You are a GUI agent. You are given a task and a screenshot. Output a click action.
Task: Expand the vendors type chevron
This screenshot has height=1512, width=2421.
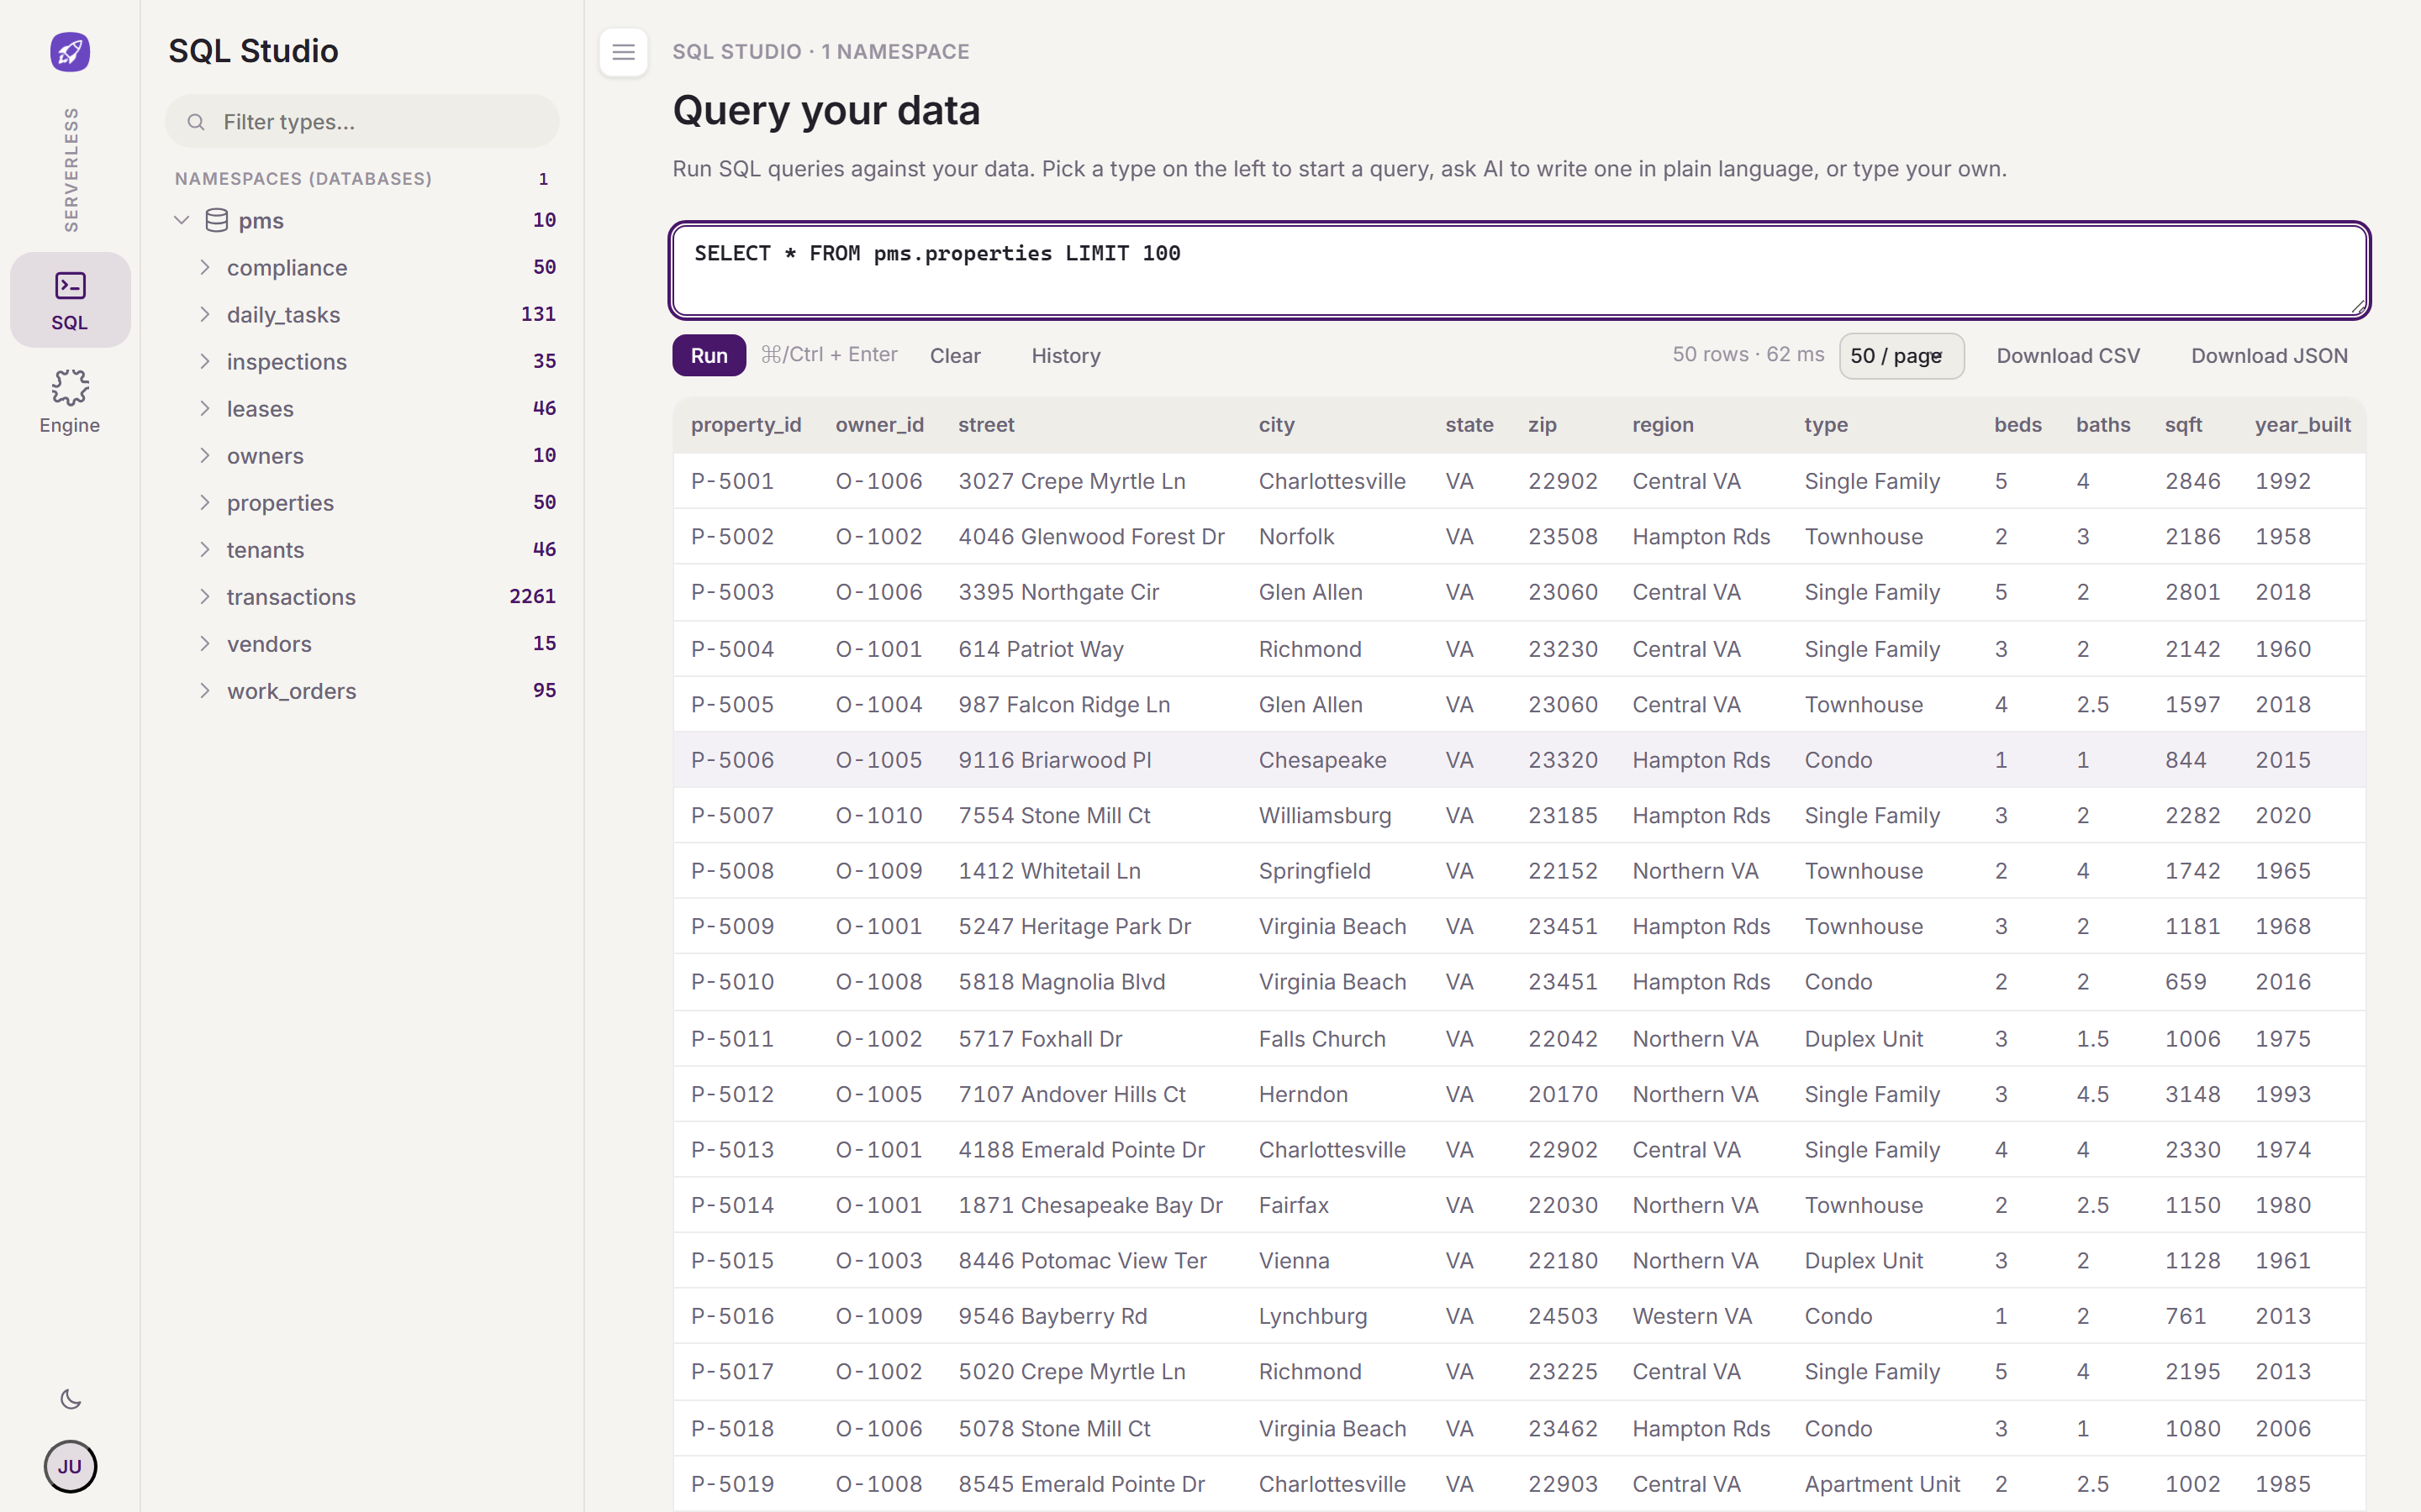(x=204, y=643)
